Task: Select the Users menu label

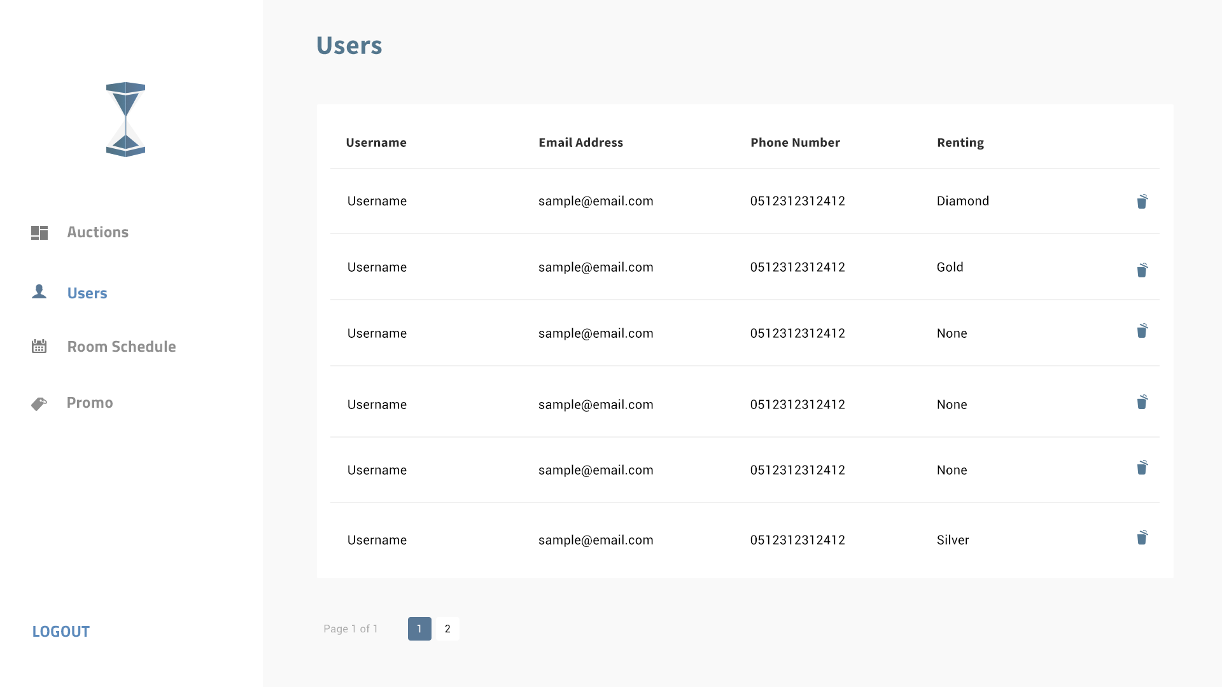Action: (x=87, y=293)
